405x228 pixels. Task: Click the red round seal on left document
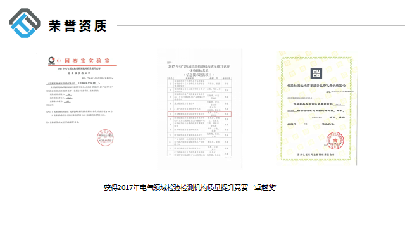point(105,138)
